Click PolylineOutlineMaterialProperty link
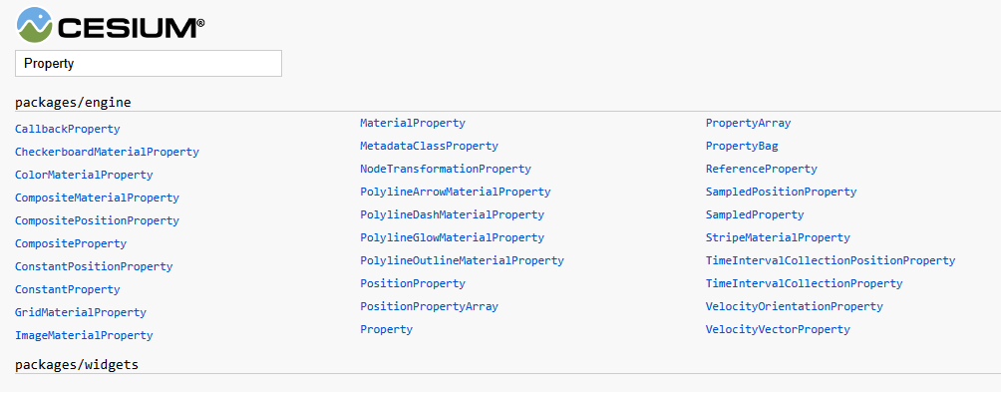The height and width of the screenshot is (399, 1001). [463, 260]
